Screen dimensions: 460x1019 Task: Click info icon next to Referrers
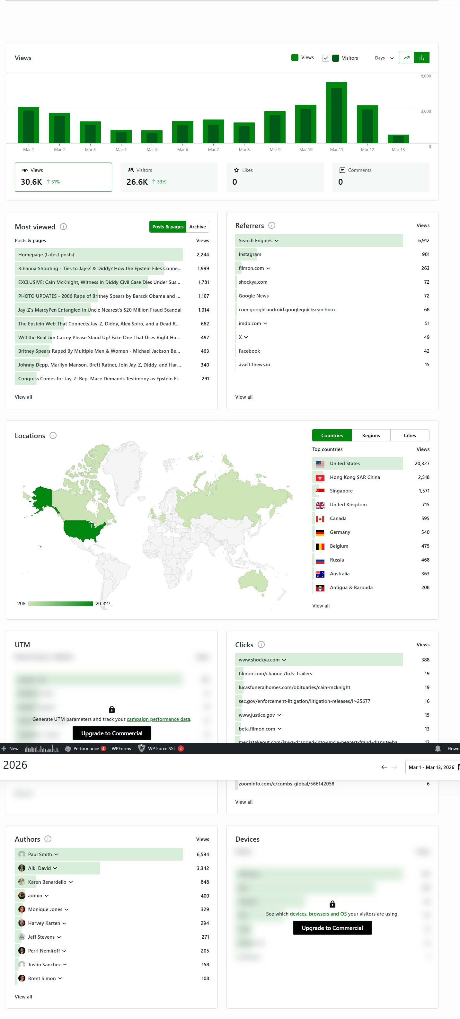pyautogui.click(x=272, y=226)
